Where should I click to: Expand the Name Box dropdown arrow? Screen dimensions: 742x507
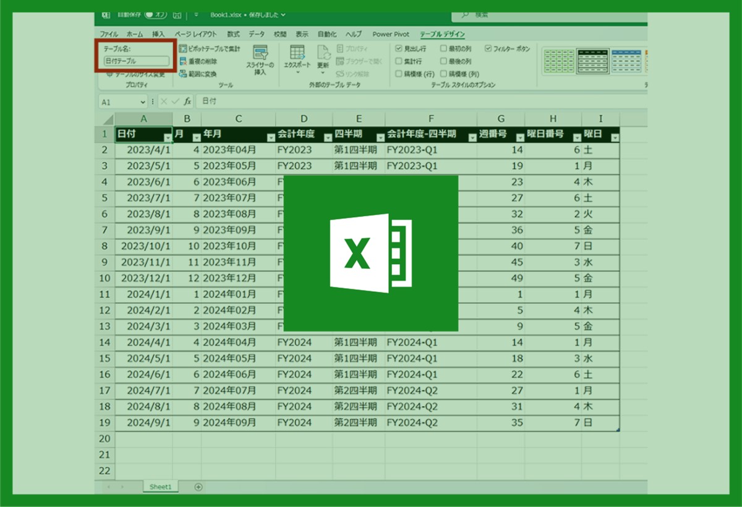(143, 102)
